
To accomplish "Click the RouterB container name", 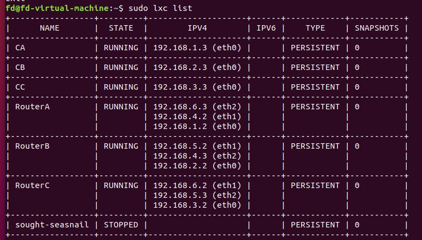I will (x=32, y=146).
